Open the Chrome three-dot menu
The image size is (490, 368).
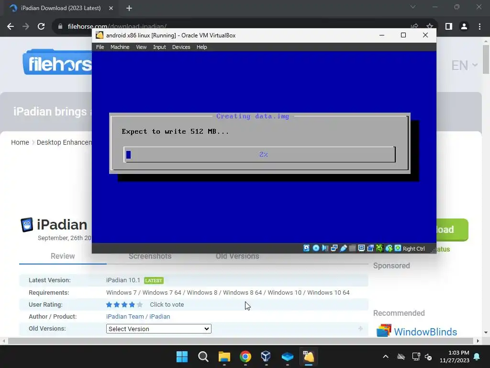click(x=479, y=27)
